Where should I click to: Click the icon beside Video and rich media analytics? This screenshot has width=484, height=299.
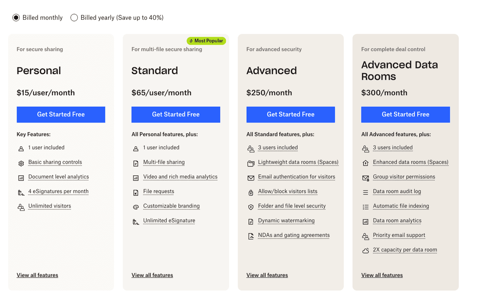click(136, 177)
